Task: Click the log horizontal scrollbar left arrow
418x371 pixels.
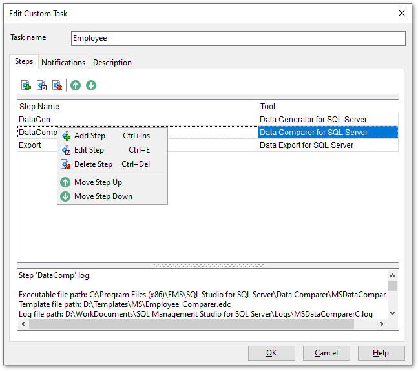Action: [23, 324]
